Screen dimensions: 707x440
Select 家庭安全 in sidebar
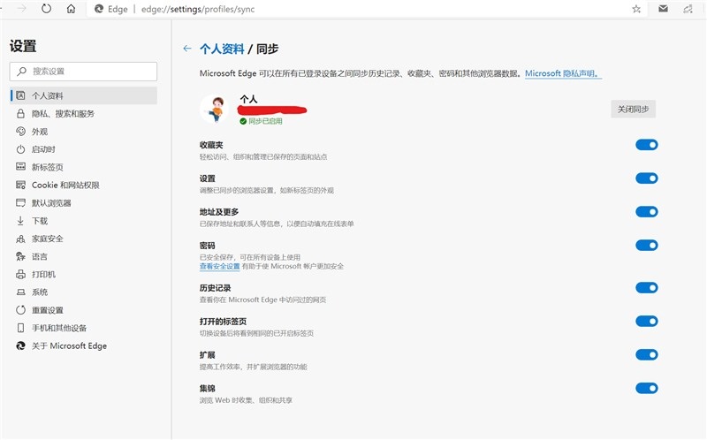(x=83, y=239)
